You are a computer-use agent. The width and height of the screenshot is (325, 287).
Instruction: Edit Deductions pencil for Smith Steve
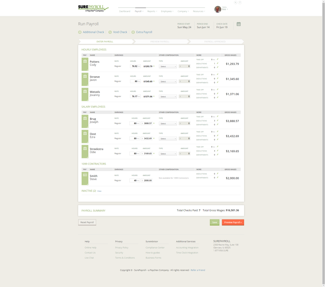(217, 173)
